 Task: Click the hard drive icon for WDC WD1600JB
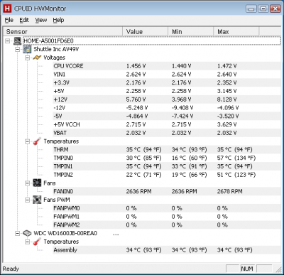coord(27,233)
